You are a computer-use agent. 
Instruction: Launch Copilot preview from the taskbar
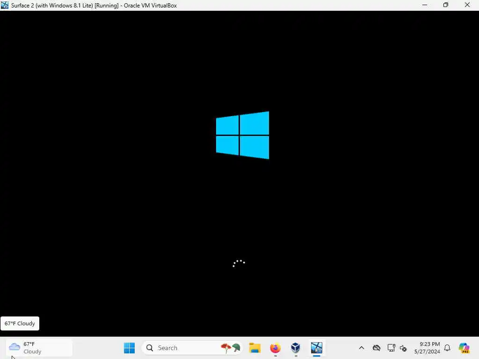[x=464, y=348]
